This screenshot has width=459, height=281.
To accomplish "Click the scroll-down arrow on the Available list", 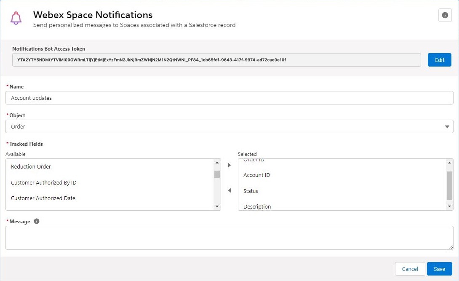I will pos(217,206).
